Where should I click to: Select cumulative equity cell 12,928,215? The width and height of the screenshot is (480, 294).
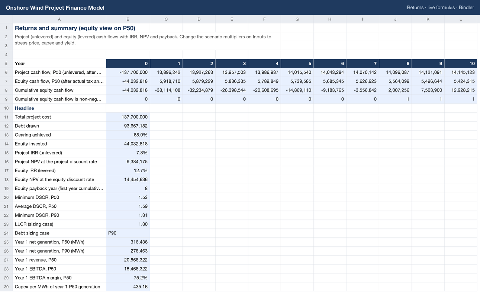coord(461,90)
